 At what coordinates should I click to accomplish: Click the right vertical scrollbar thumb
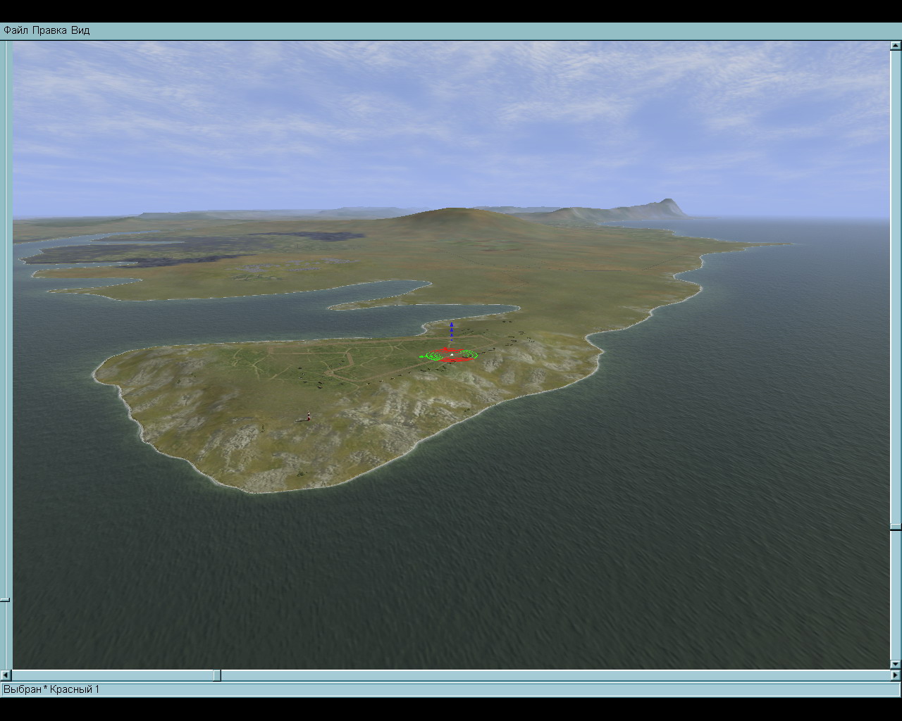[896, 527]
